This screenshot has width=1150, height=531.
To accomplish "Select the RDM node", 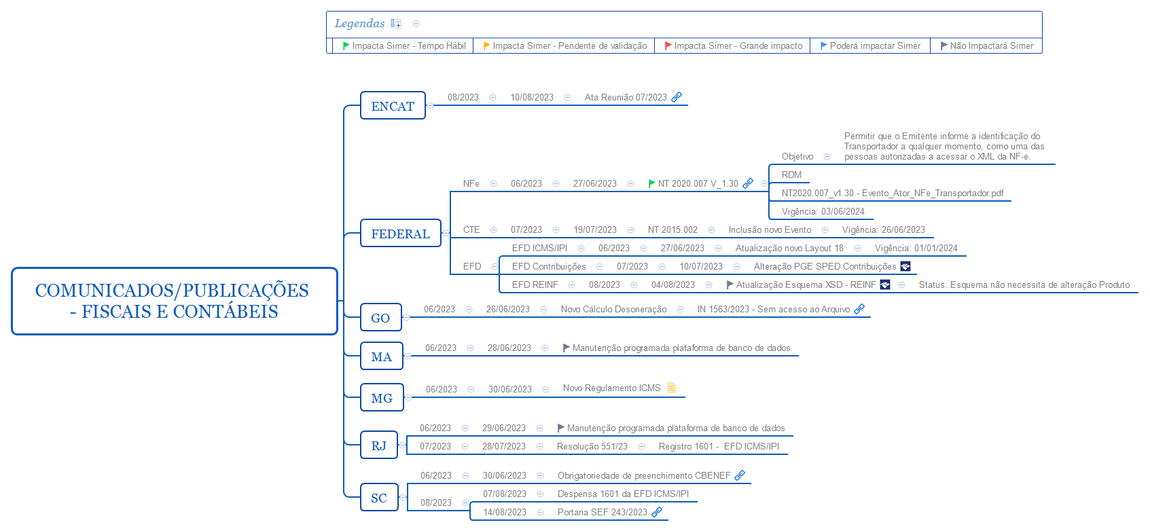I will pos(791,175).
